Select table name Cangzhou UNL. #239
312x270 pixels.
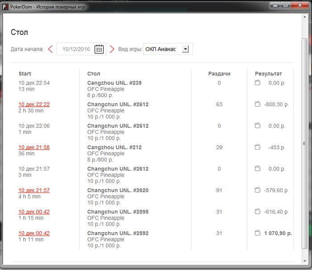pyautogui.click(x=115, y=83)
